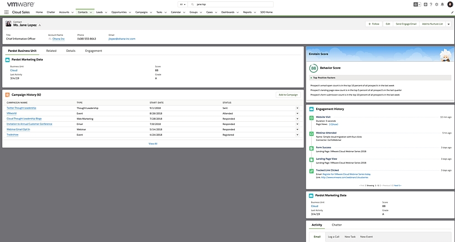Click in the global search field
455x242 pixels.
pos(227,4)
